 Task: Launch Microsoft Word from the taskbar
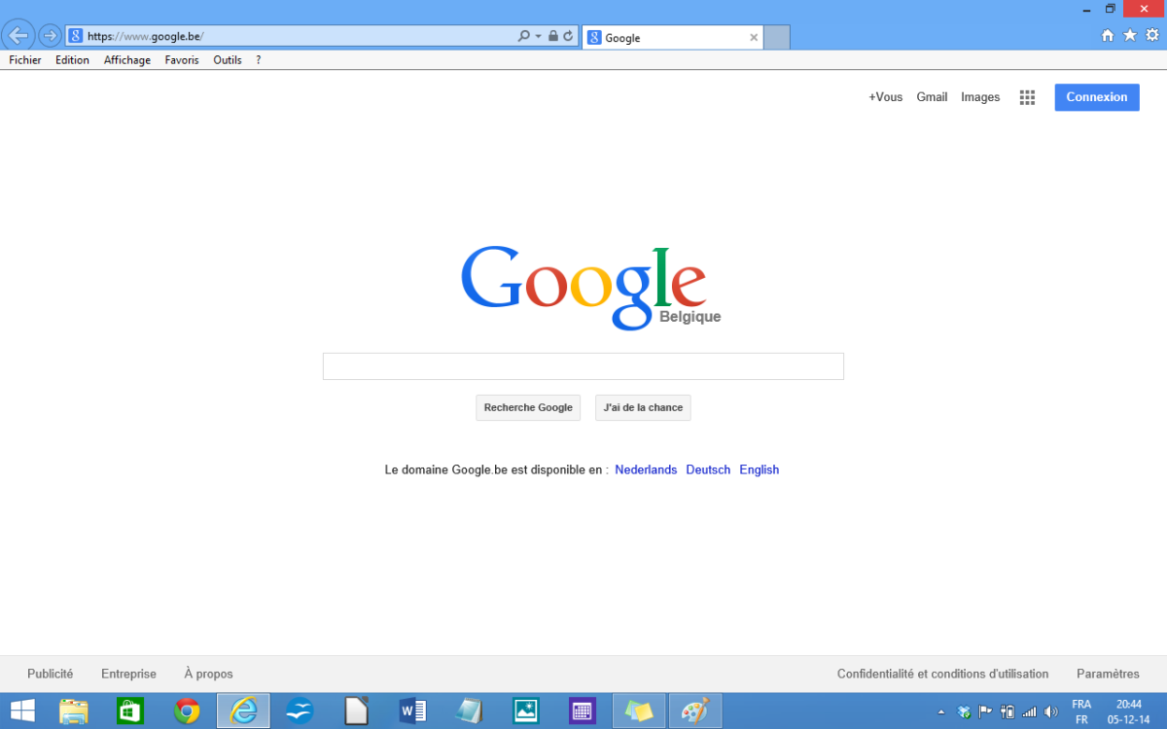[412, 712]
